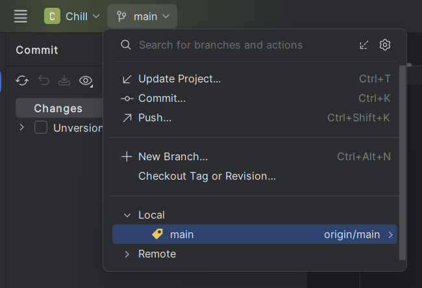Open the hamburger main menu

coord(21,16)
